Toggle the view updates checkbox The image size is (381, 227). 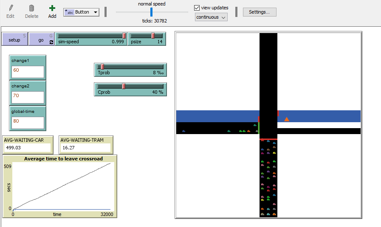[197, 8]
